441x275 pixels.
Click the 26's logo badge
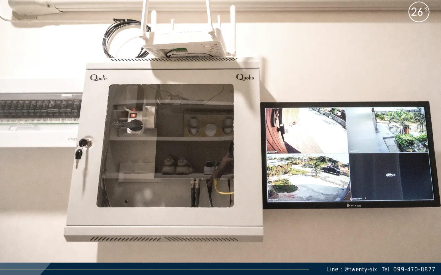pyautogui.click(x=419, y=12)
